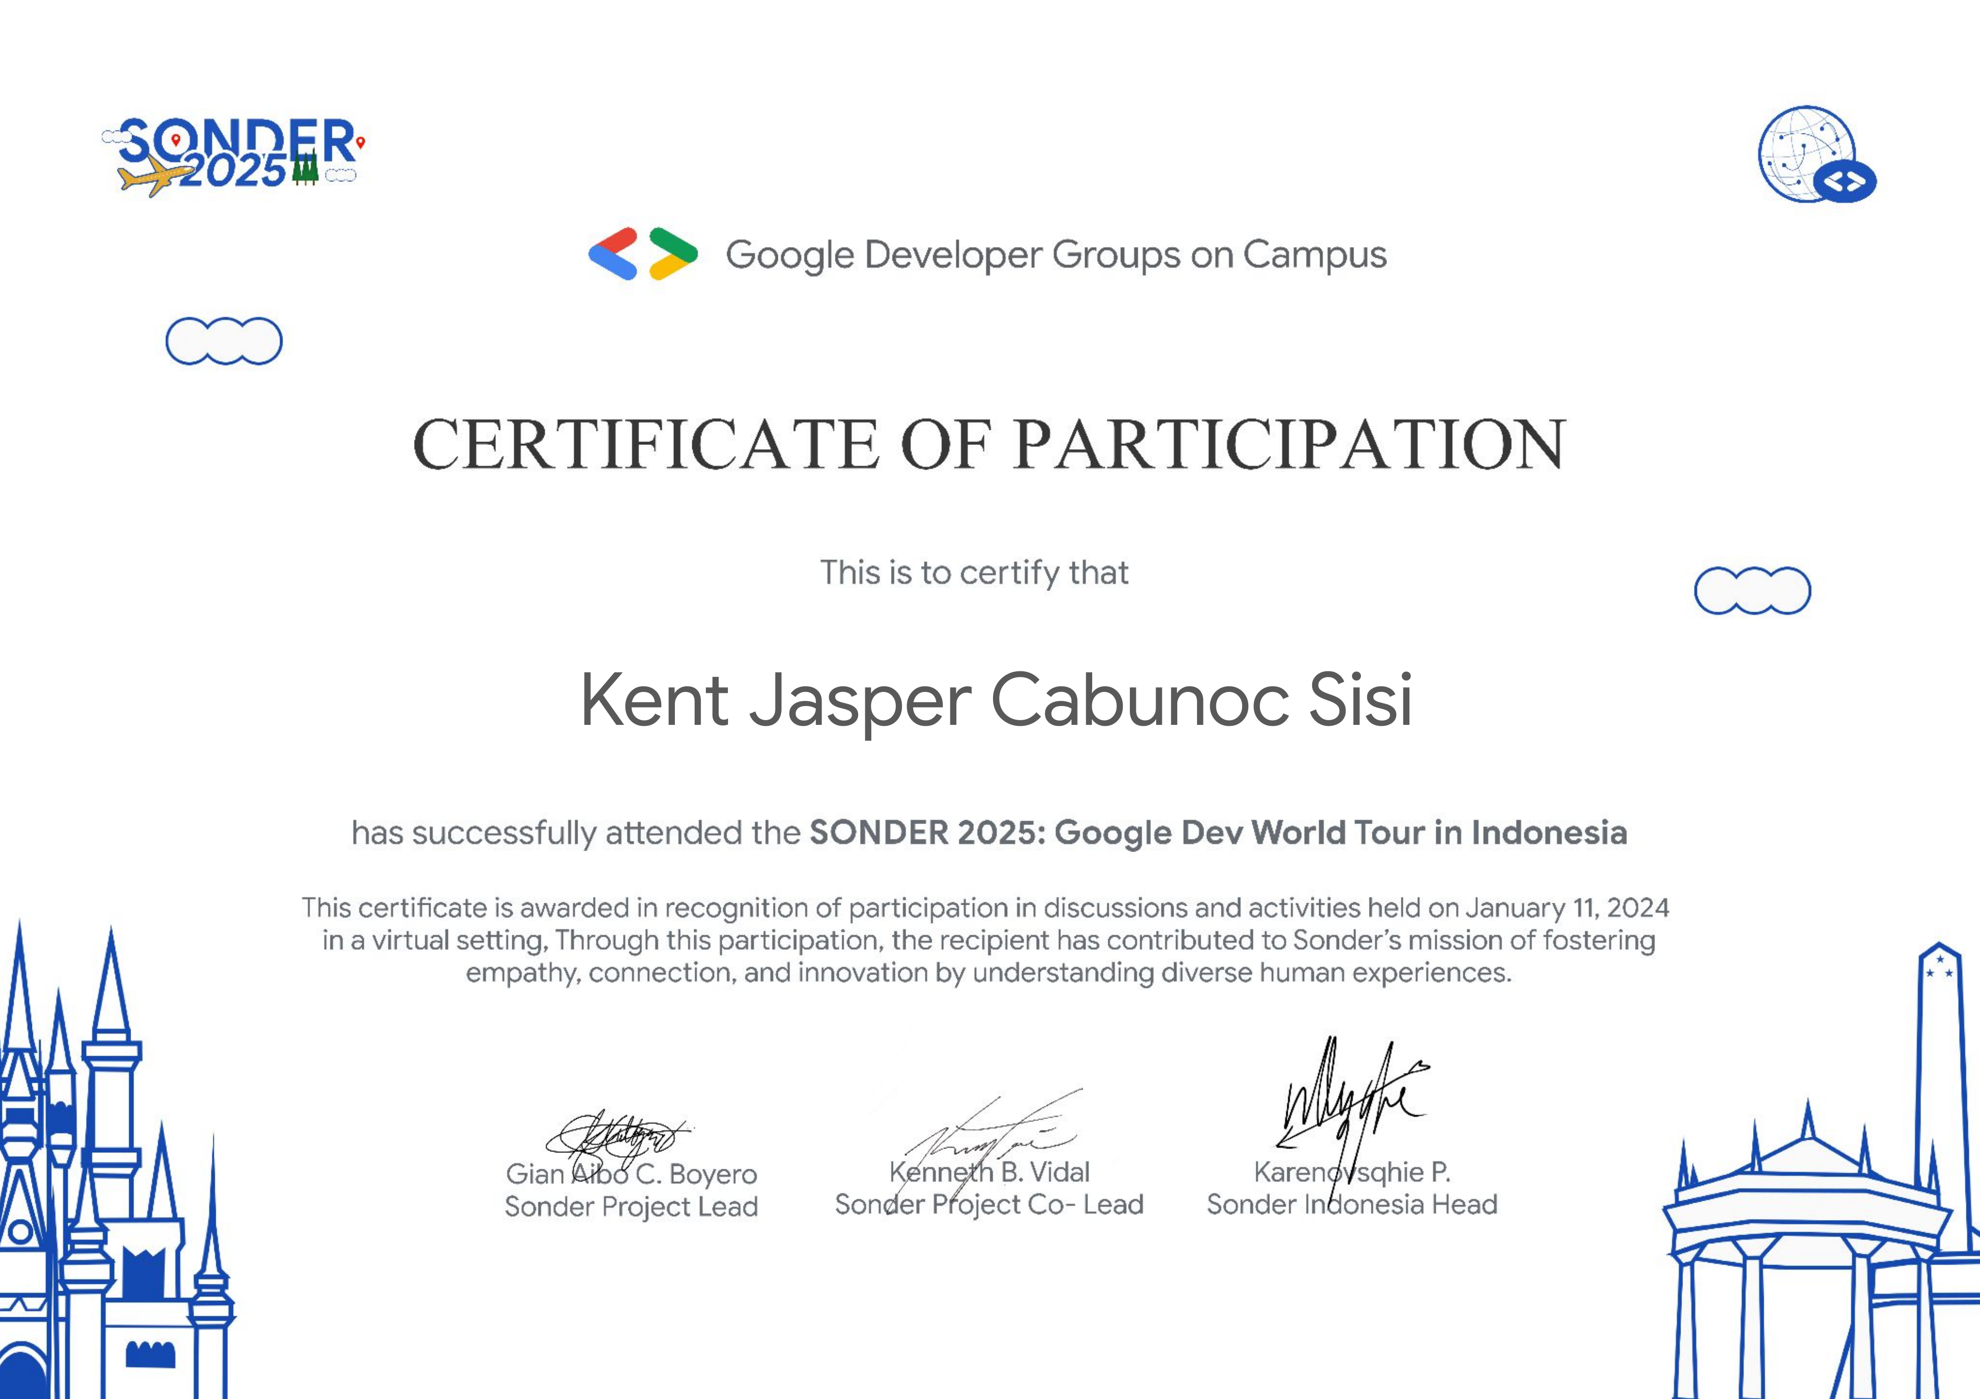Select the line starting "empathy, connection, and innovation"
Screen dimensions: 1980x1399
click(988, 973)
